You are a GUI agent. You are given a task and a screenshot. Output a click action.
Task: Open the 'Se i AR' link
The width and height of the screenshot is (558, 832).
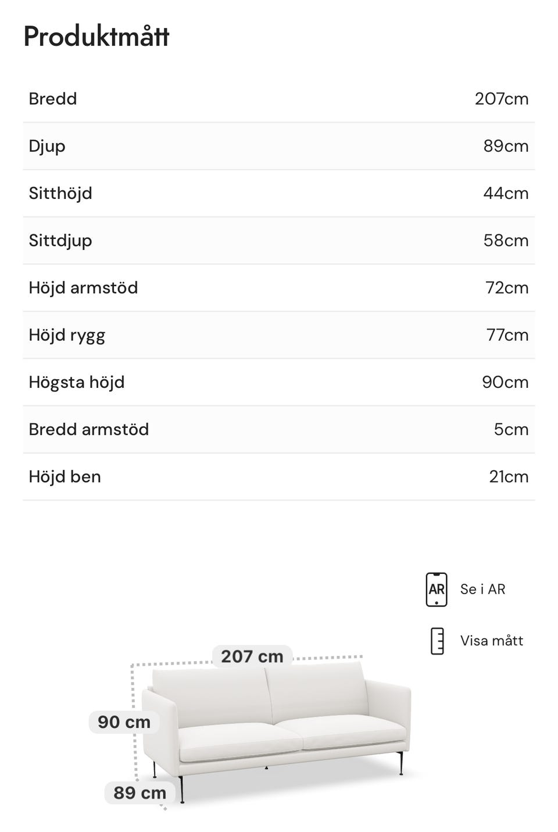[x=482, y=589]
